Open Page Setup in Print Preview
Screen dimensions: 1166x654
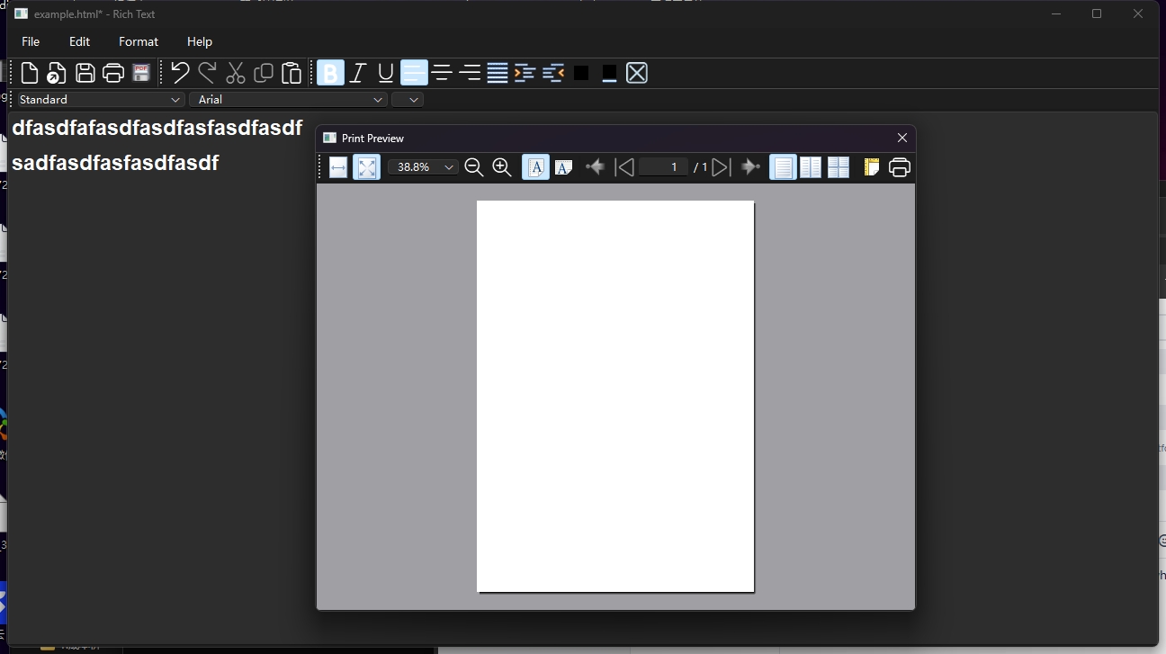click(871, 167)
